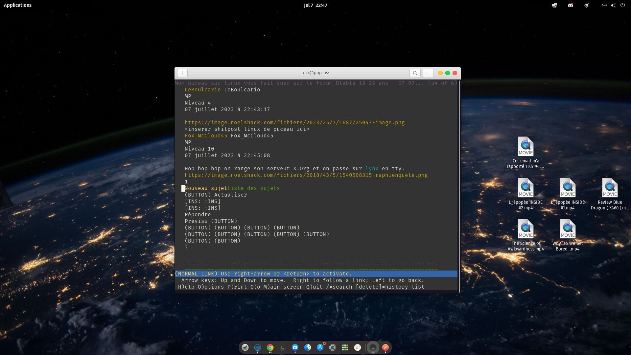The width and height of the screenshot is (631, 355).
Task: Click the Discord tray icon in top bar
Action: [571, 5]
